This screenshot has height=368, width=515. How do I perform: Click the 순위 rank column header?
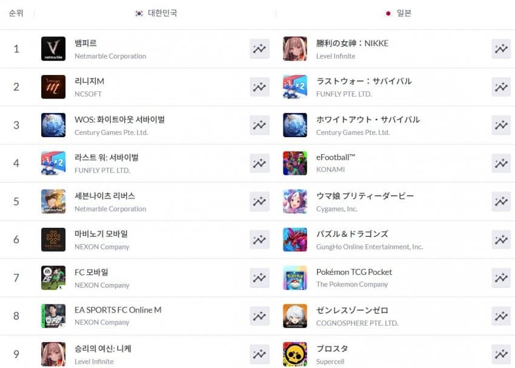coord(16,13)
